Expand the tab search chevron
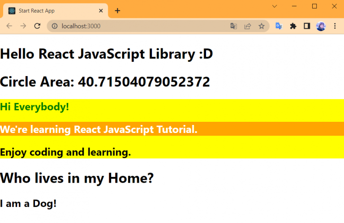This screenshot has height=223, width=344. pyautogui.click(x=275, y=6)
